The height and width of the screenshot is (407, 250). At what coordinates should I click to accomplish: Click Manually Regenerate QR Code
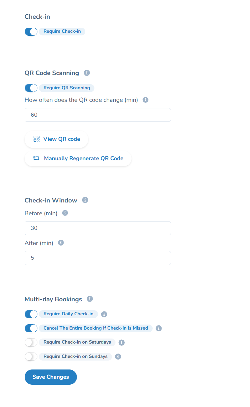78,158
